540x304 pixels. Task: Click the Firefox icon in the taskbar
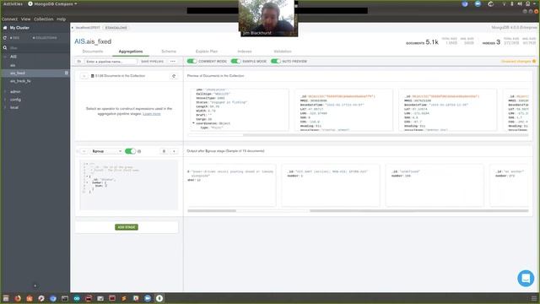coord(18,298)
